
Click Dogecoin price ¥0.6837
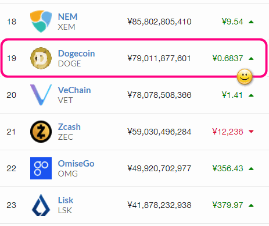click(228, 58)
